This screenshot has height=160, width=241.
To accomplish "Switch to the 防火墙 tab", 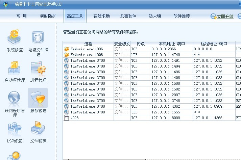I will (155, 16).
